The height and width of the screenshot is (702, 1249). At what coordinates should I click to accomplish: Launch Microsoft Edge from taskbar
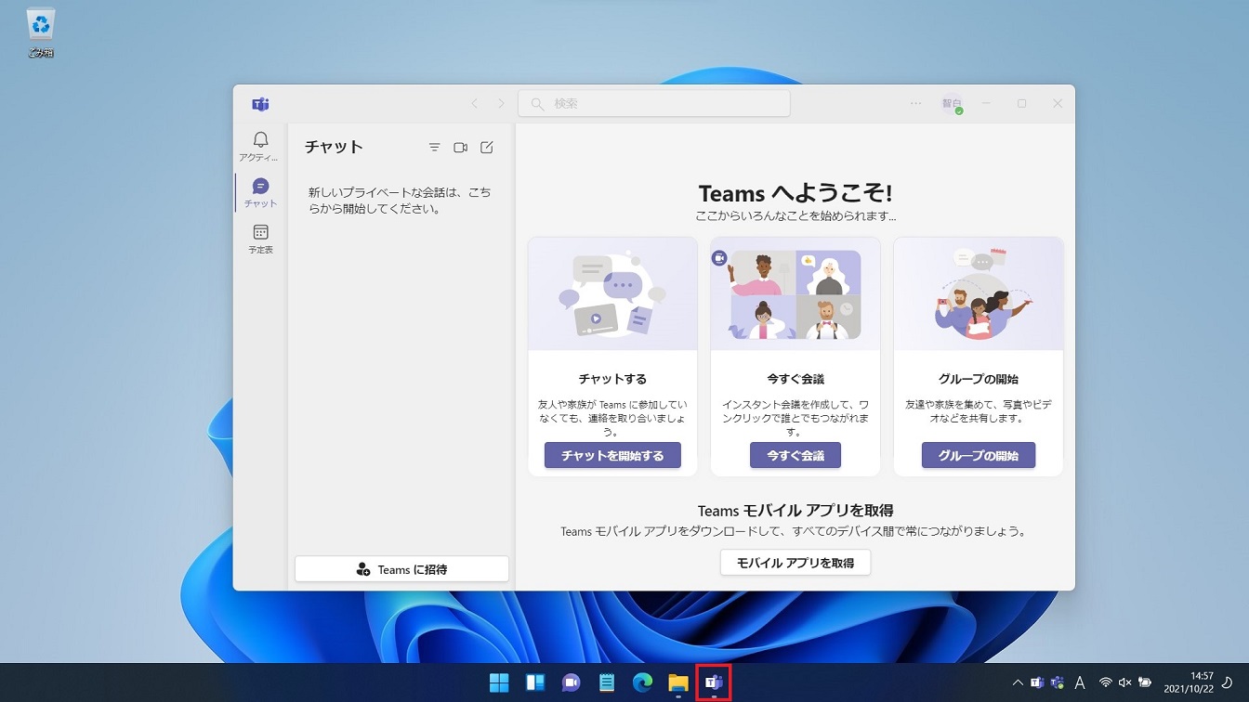point(642,683)
